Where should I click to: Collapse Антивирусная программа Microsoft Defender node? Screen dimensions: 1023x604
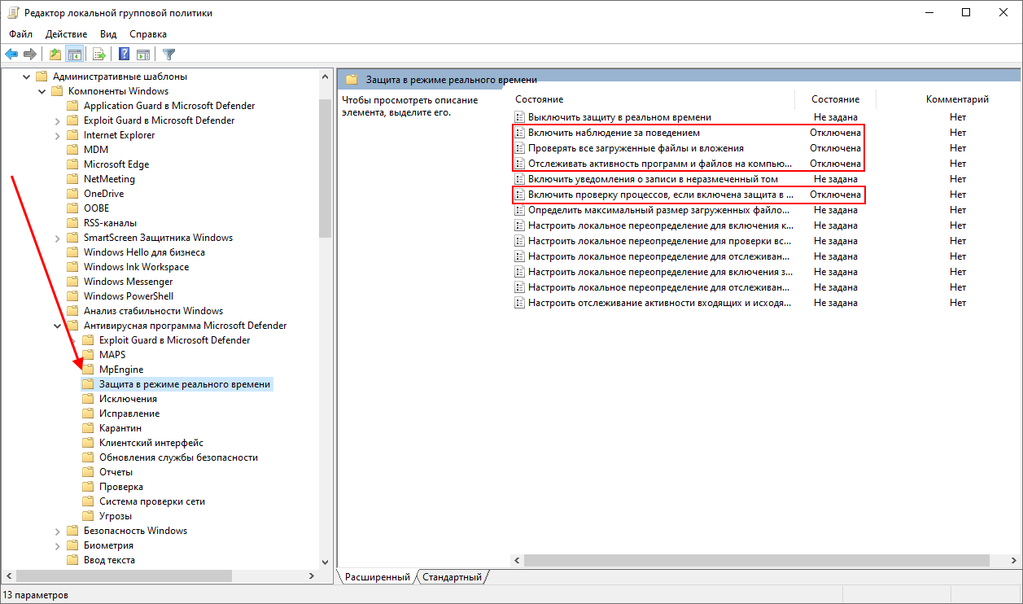point(57,326)
